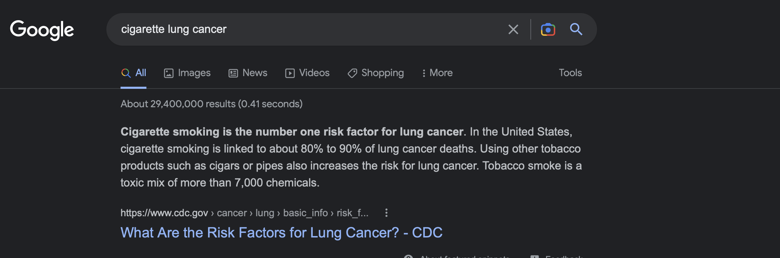Screen dimensions: 780x258
Task: Go to the Google logo homepage
Action: [42, 30]
